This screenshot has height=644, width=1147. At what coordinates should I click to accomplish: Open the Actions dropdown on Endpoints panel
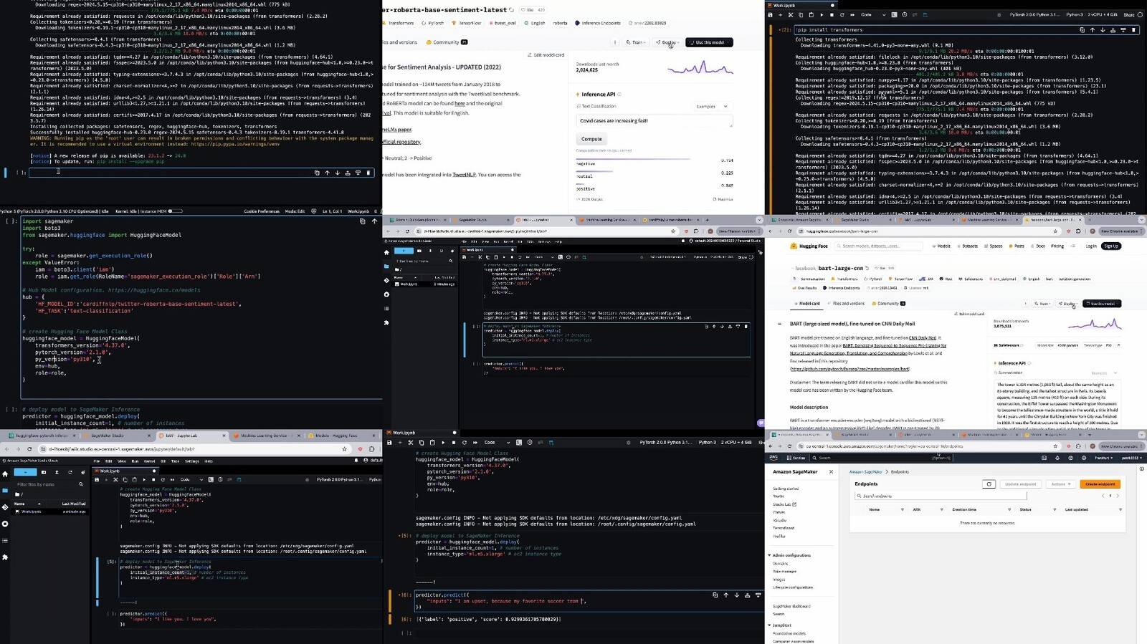[1060, 484]
